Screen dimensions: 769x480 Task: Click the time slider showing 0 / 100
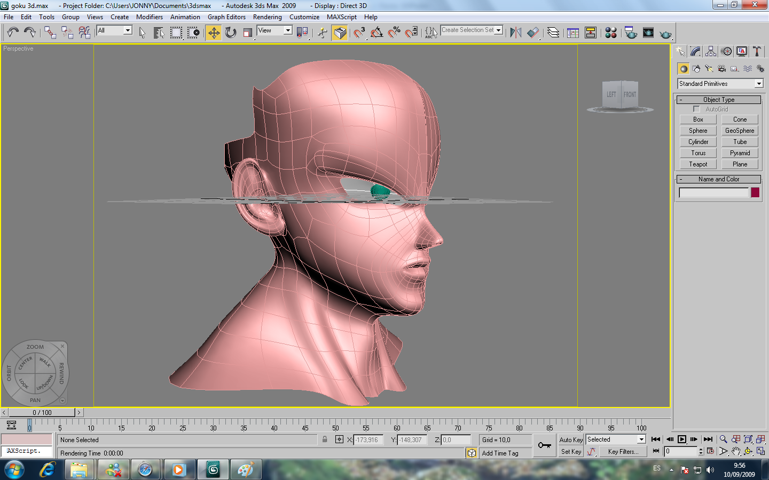click(x=42, y=412)
